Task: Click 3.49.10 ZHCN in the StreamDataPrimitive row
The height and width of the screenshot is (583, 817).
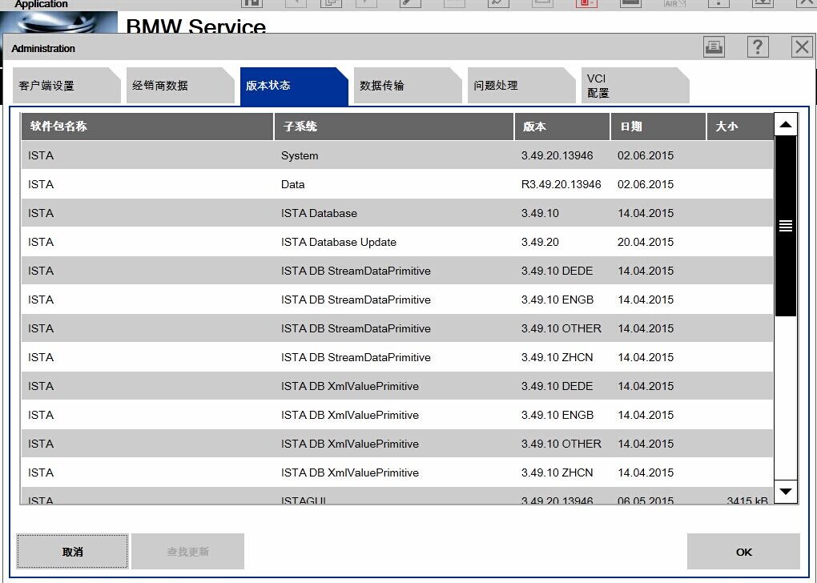Action: point(557,357)
